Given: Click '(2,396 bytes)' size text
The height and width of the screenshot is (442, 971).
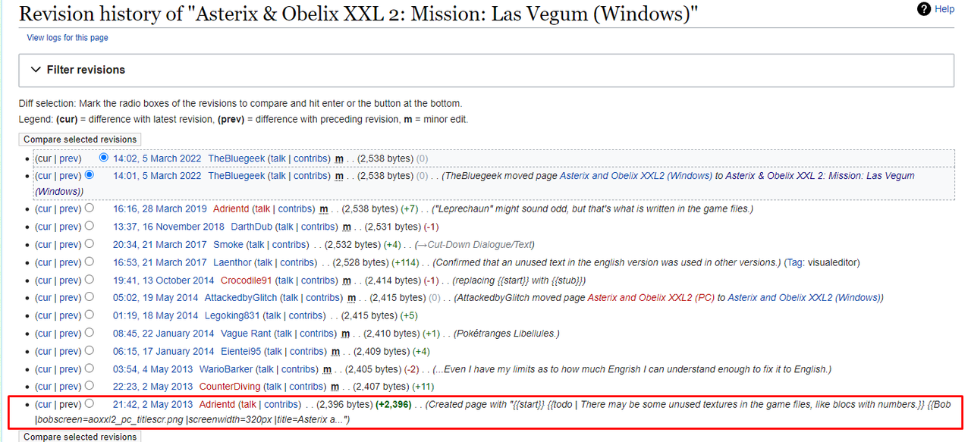Looking at the screenshot, I should [344, 405].
